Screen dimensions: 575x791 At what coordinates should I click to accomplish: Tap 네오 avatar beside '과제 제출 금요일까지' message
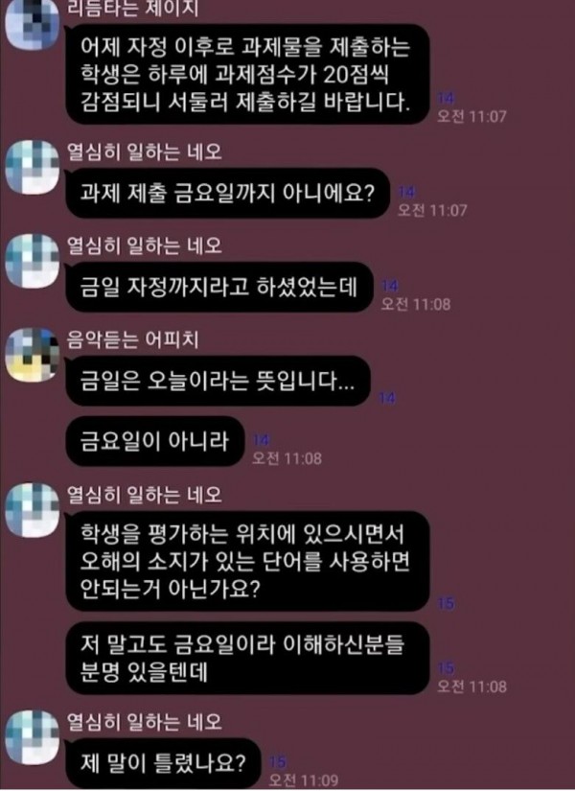(32, 168)
